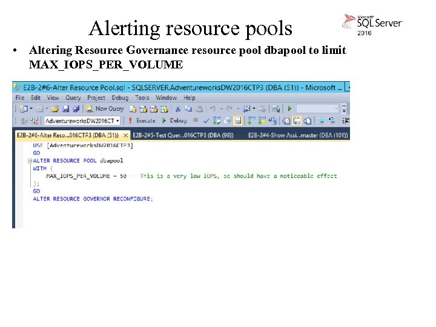The image size is (436, 327).
Task: Switch to the E2B-2#5-Test Quer tab
Action: pyautogui.click(x=183, y=136)
